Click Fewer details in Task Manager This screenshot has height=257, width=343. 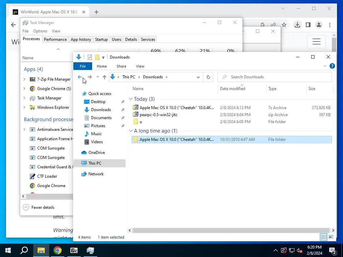point(39,207)
